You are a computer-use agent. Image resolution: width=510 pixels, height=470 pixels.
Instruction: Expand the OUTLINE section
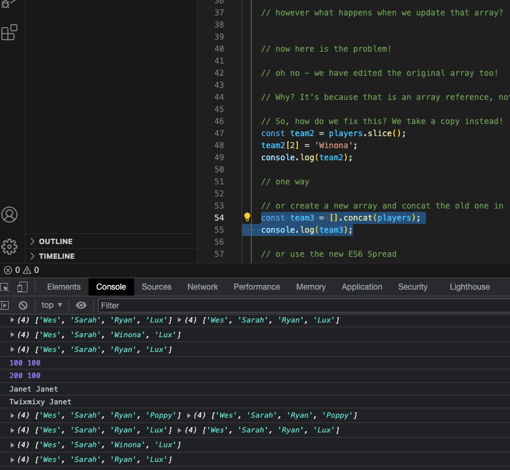(55, 241)
